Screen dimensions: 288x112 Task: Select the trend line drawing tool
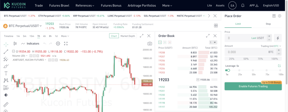click(6, 52)
